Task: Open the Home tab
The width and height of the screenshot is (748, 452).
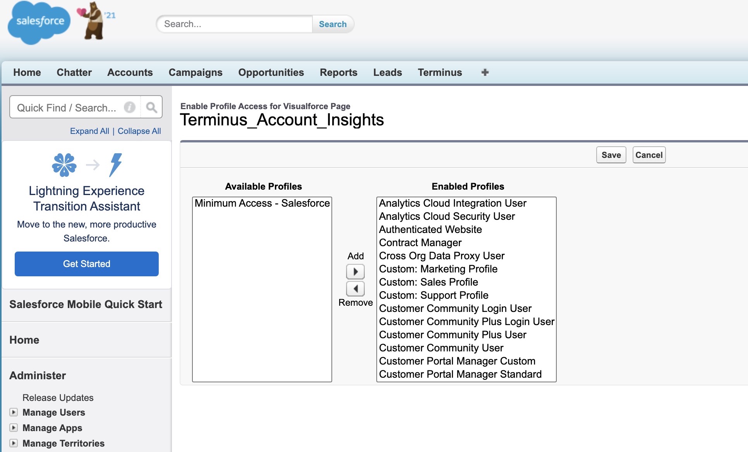Action: coord(27,72)
